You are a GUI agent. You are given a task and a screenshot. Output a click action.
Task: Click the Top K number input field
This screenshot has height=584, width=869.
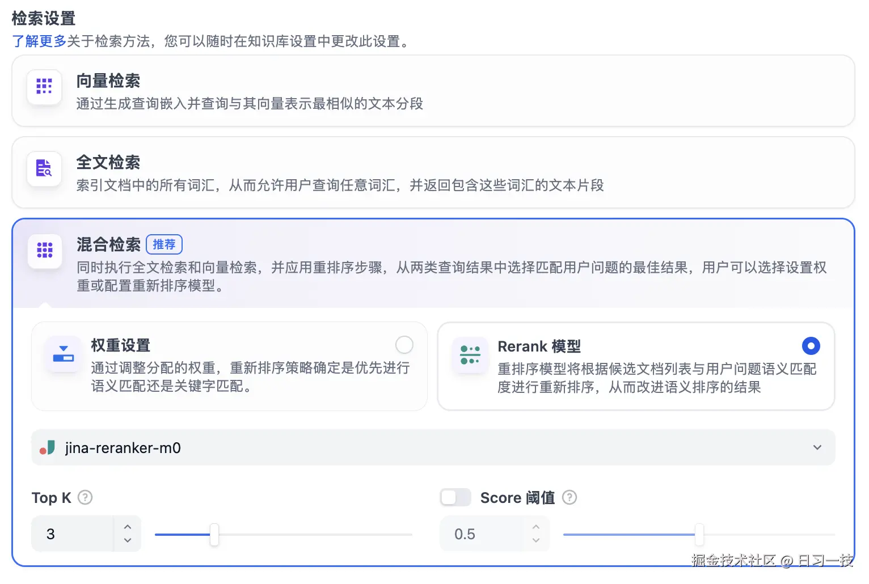pyautogui.click(x=74, y=534)
